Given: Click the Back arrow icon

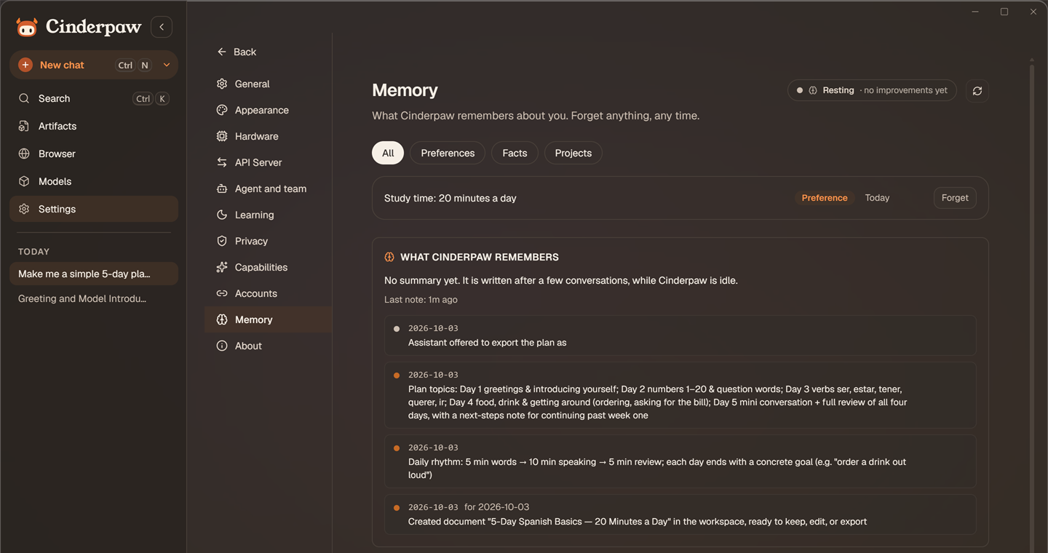Looking at the screenshot, I should 222,52.
